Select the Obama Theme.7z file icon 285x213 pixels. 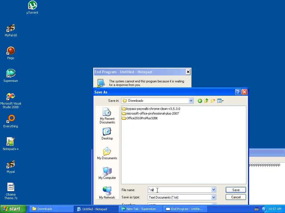point(11,191)
